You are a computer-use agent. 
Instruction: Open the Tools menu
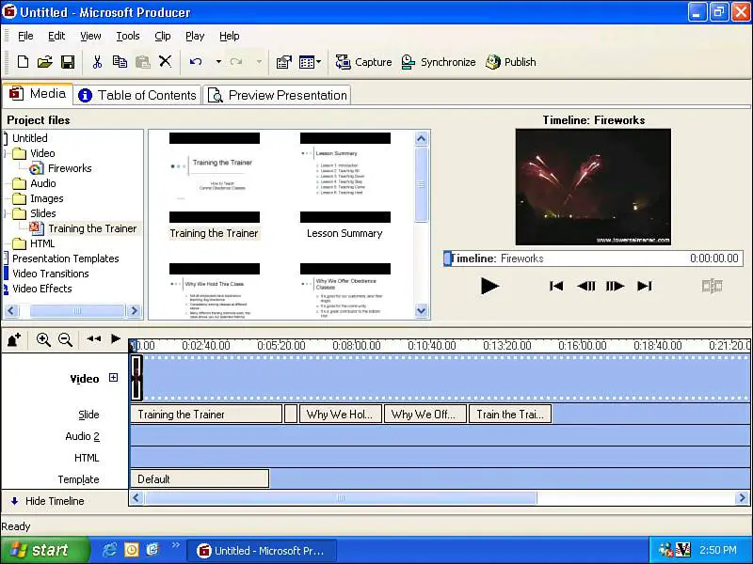click(128, 36)
